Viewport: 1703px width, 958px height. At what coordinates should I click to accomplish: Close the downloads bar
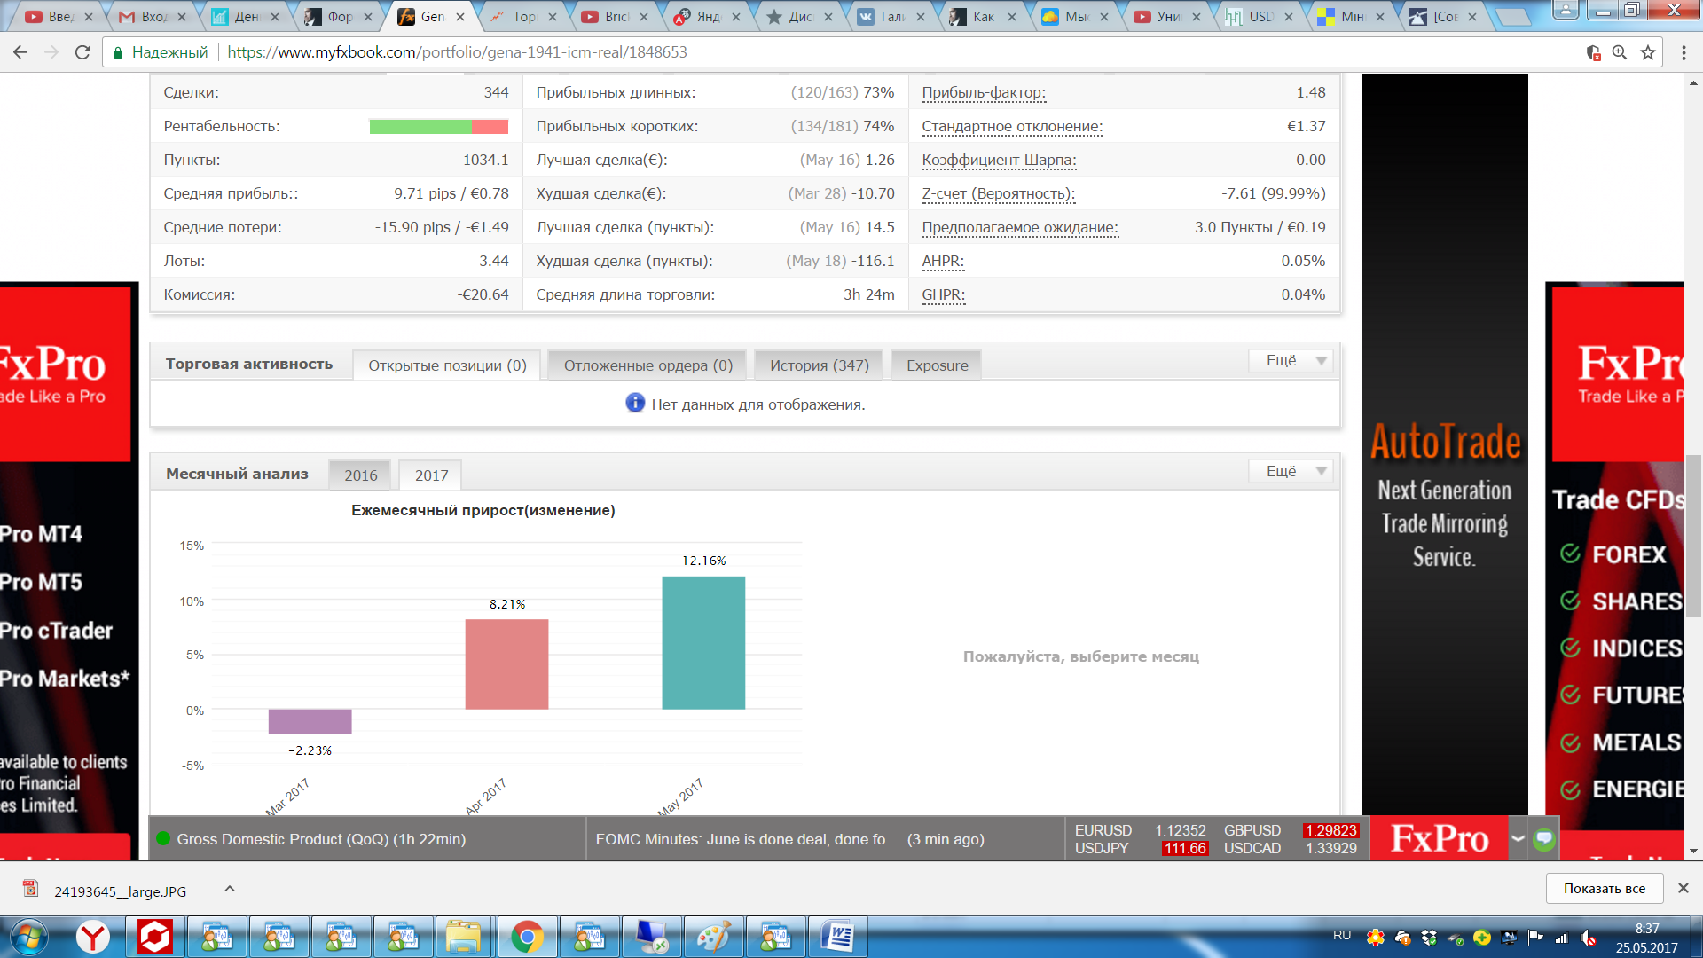1683,888
